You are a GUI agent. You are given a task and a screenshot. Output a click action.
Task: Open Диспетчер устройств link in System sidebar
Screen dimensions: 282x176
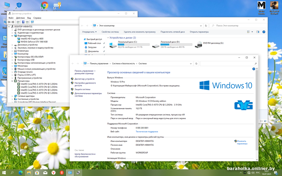[x=84, y=79]
